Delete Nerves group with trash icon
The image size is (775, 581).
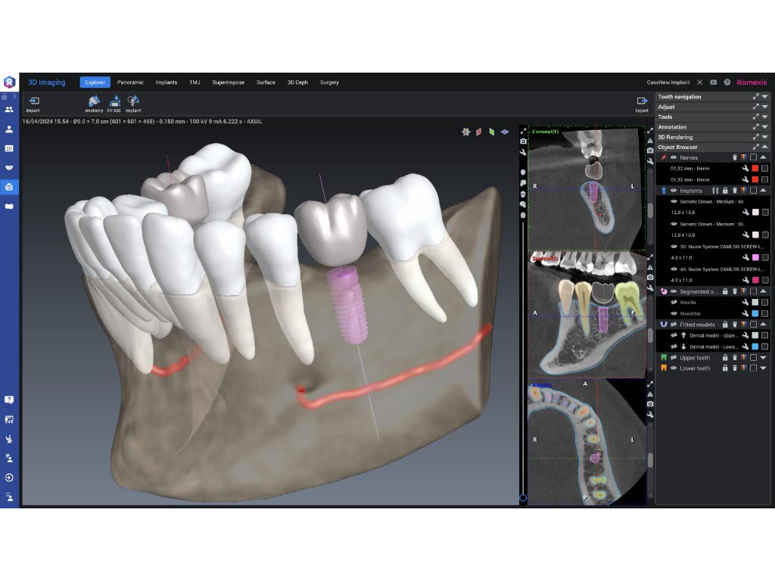pos(734,157)
